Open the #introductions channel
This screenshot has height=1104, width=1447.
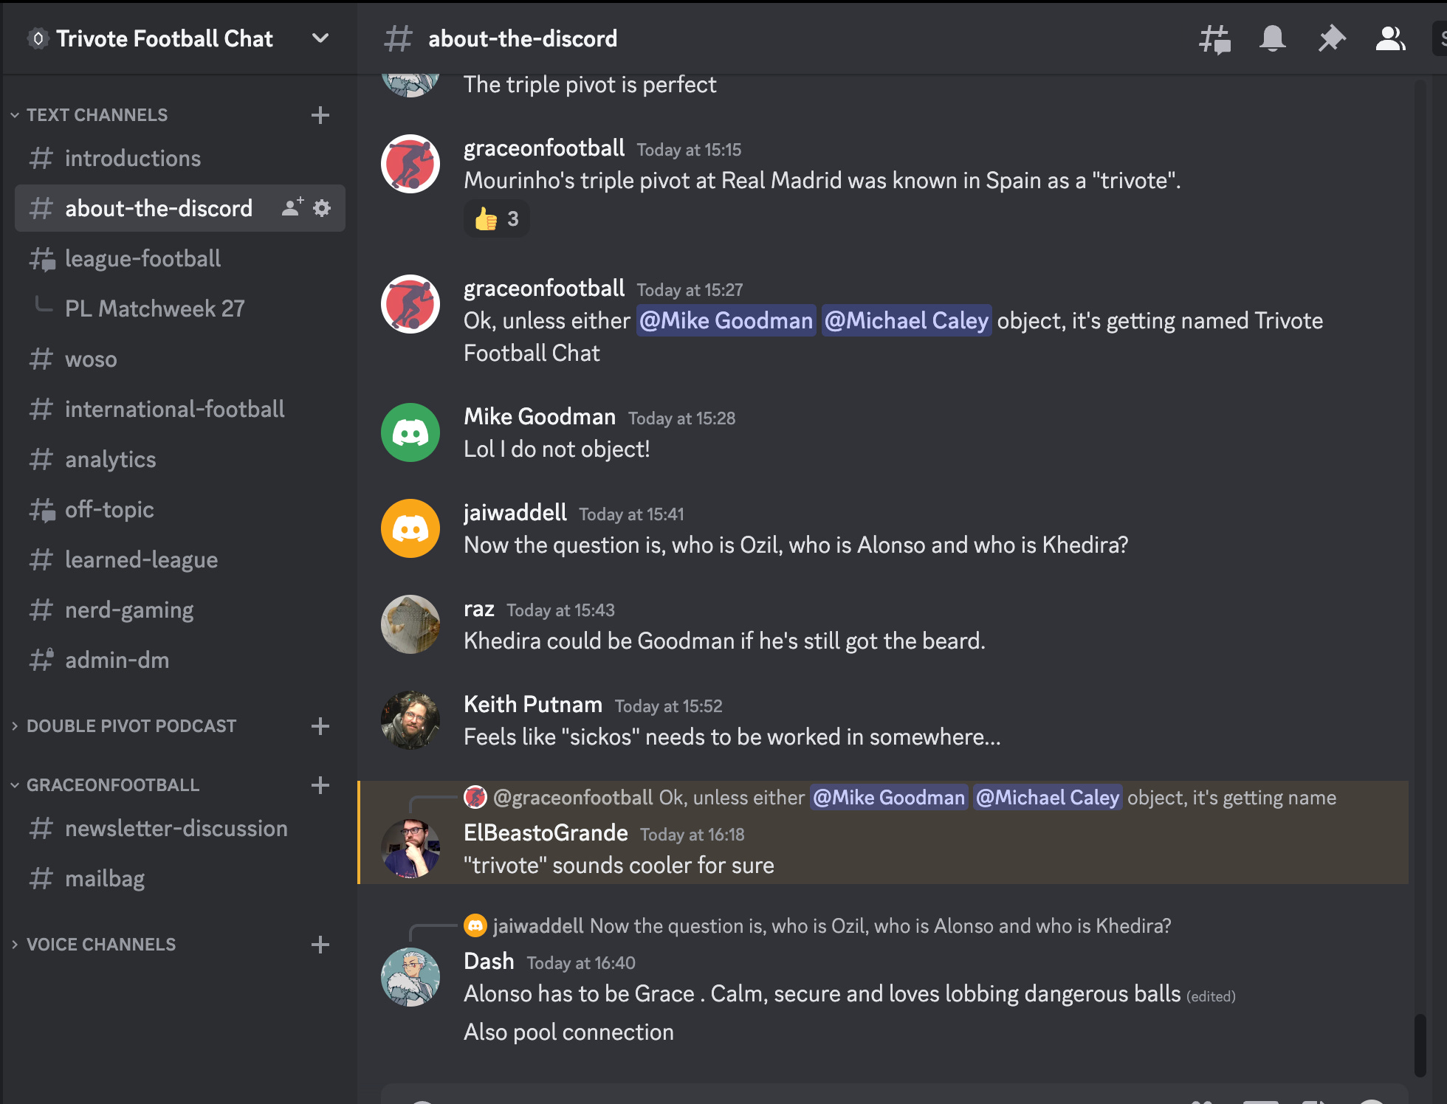(133, 158)
